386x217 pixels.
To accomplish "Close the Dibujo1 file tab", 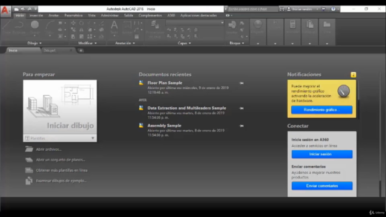I will point(71,51).
